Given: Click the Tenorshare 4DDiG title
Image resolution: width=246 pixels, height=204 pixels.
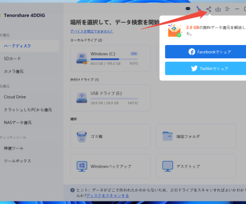Looking at the screenshot, I should coord(25,15).
